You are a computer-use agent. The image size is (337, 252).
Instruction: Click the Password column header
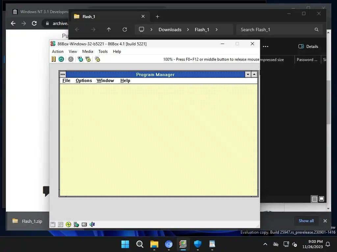tap(307, 60)
